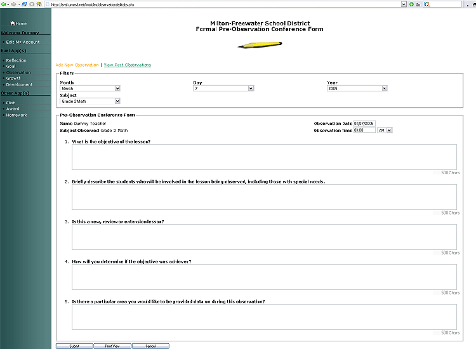The height and width of the screenshot is (349, 476).
Task: Open the Development app in the sidebar
Action: tap(19, 84)
